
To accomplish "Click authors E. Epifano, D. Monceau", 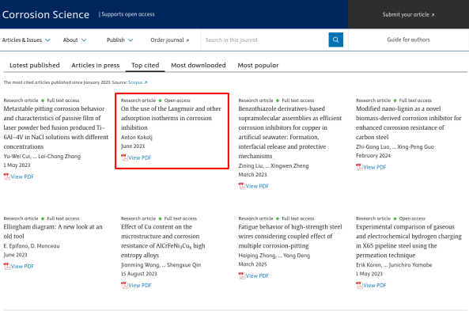I will pos(32,246).
